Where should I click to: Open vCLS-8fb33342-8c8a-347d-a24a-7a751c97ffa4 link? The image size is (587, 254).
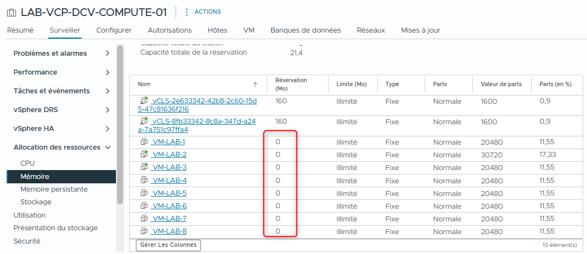coord(197,125)
